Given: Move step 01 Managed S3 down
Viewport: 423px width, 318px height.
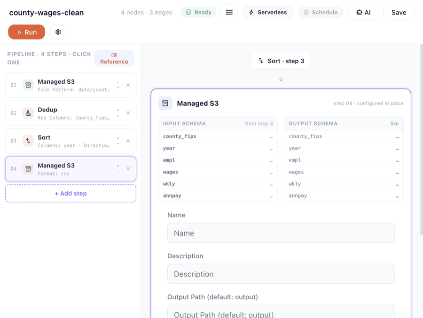Looking at the screenshot, I should click(118, 88).
